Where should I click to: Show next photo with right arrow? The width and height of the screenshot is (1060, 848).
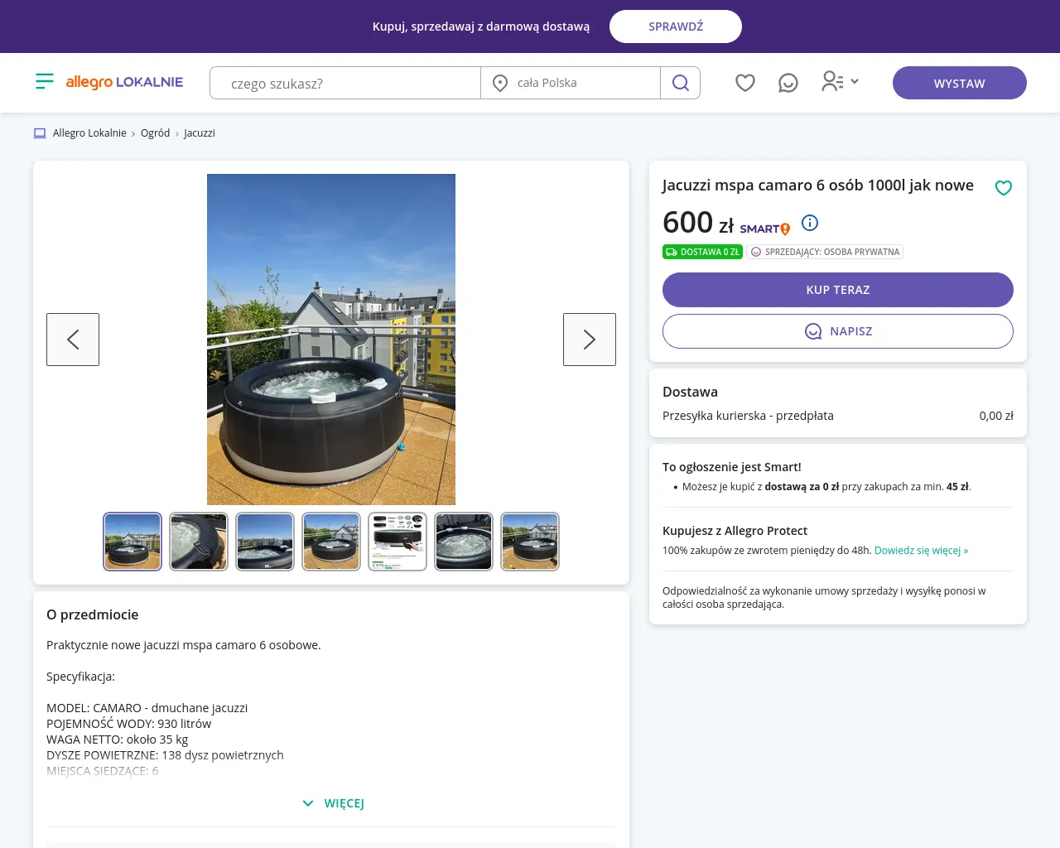pos(590,340)
